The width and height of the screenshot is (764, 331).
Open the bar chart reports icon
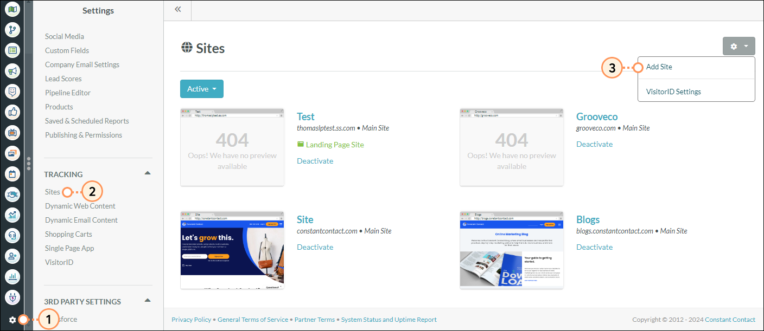pos(12,277)
